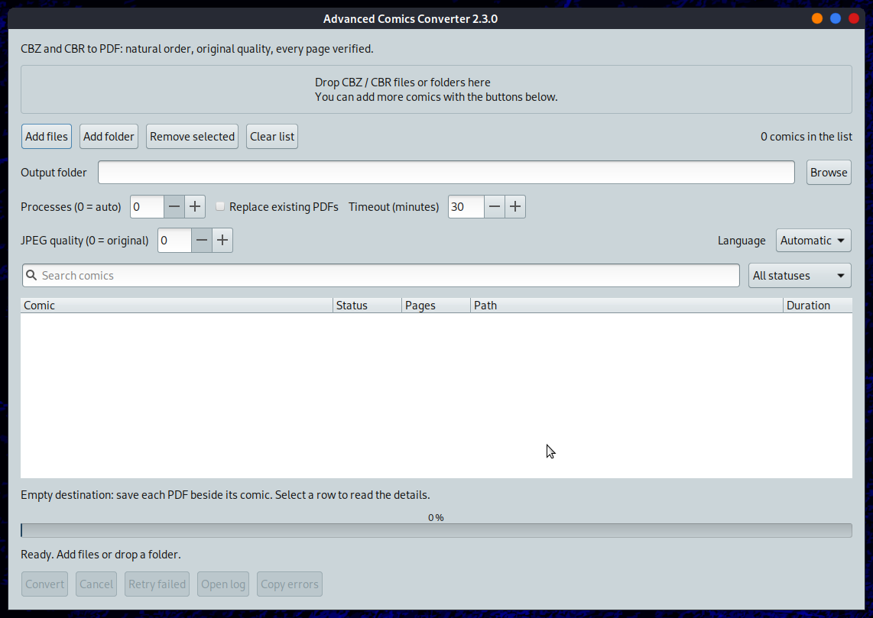Click Remove selected button
The height and width of the screenshot is (618, 873).
(x=192, y=136)
